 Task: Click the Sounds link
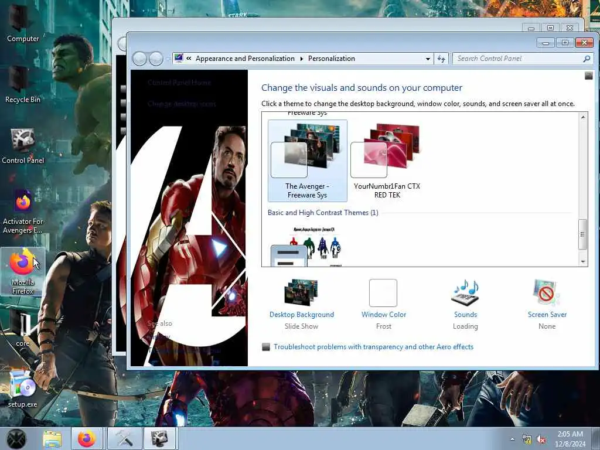[465, 315]
